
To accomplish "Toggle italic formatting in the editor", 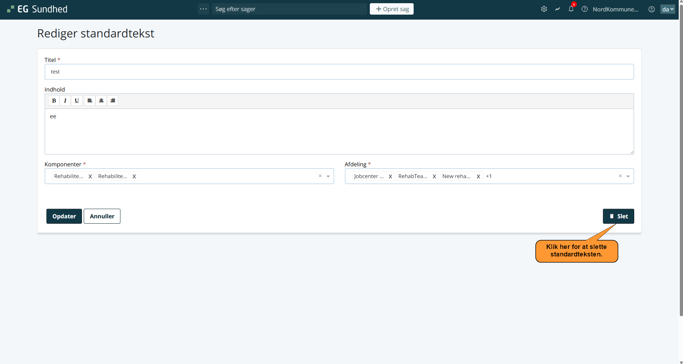I will 65,101.
